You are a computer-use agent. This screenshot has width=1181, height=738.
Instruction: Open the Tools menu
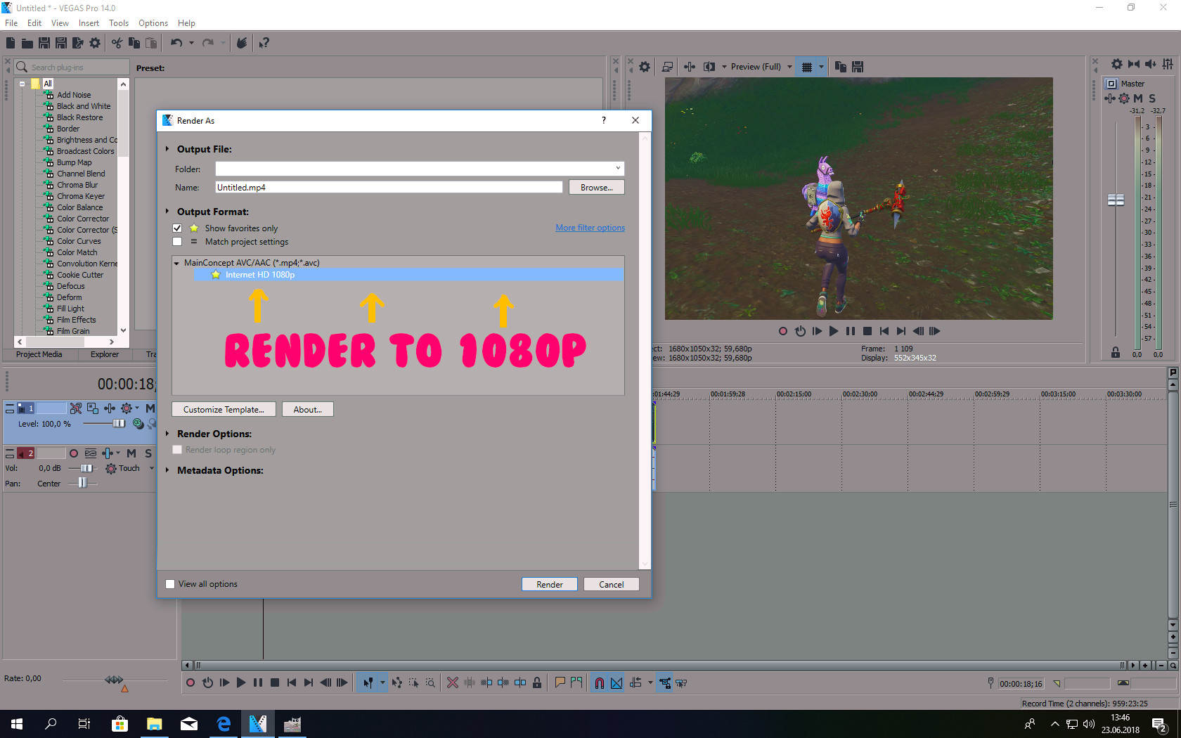[119, 23]
